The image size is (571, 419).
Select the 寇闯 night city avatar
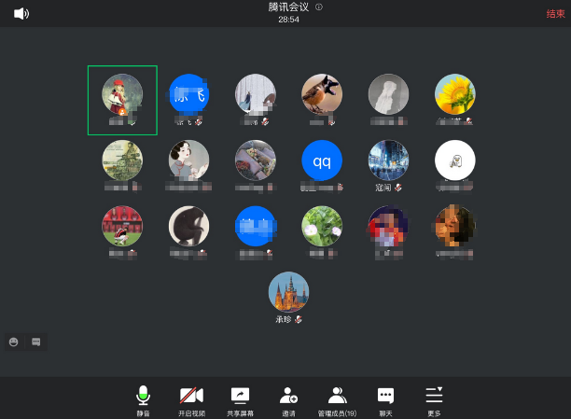[388, 161]
